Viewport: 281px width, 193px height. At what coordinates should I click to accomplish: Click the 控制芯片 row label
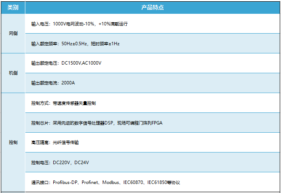coord(40,123)
